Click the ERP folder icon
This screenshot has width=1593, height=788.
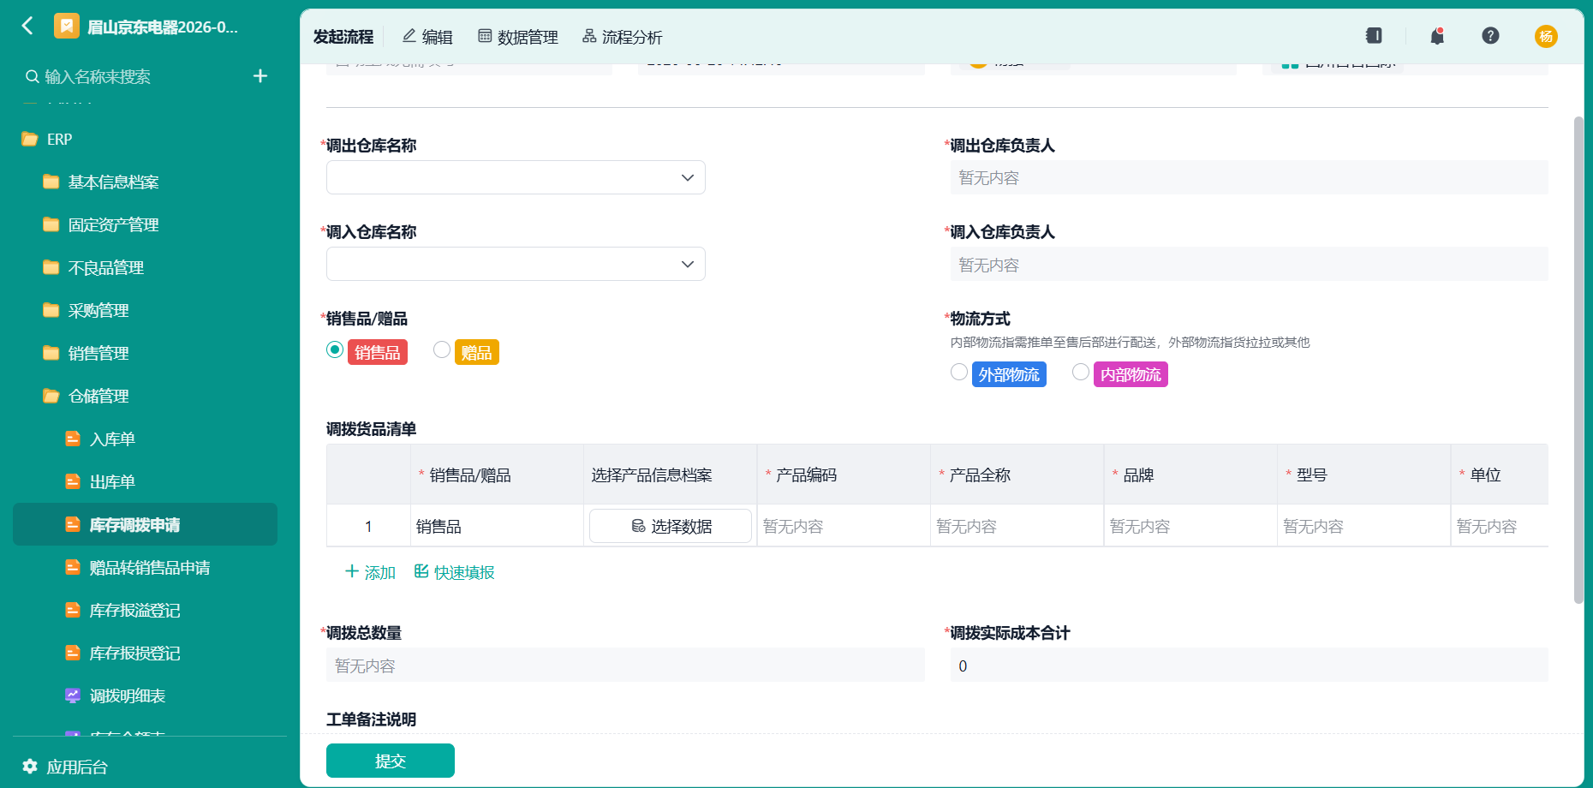pyautogui.click(x=30, y=139)
